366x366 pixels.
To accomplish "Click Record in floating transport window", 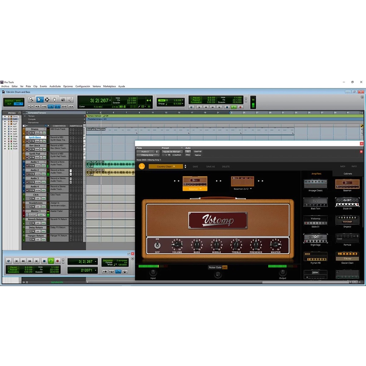I will tap(58, 261).
